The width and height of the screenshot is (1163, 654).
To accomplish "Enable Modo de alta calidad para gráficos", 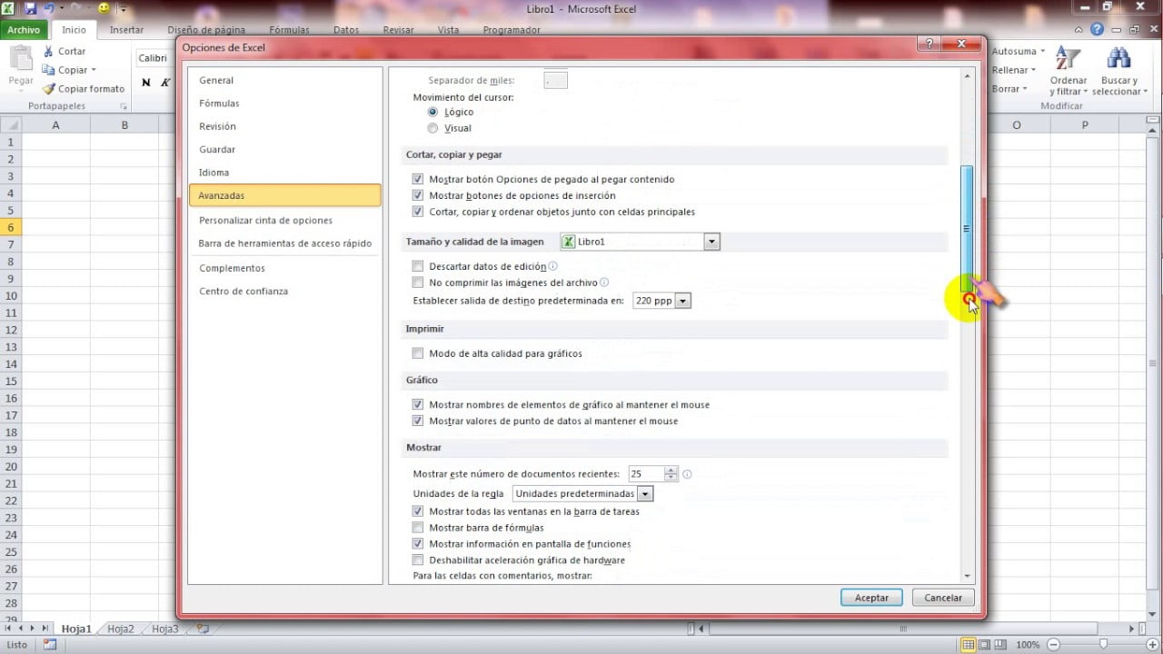I will click(418, 353).
